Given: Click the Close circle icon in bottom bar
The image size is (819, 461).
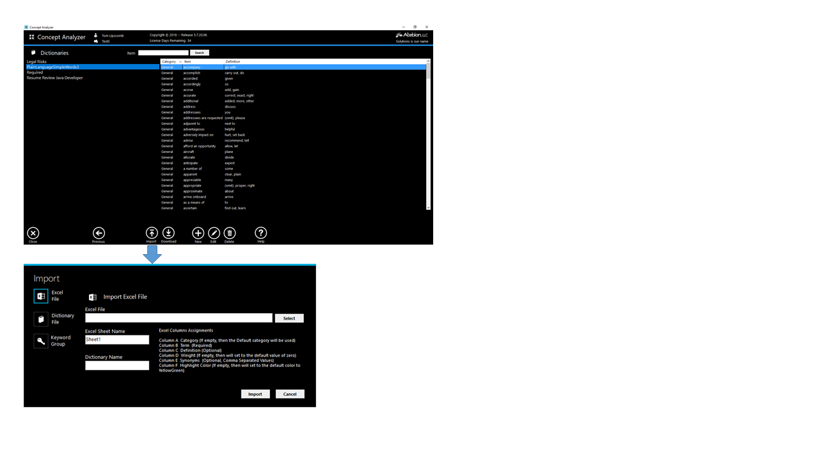Looking at the screenshot, I should point(33,233).
